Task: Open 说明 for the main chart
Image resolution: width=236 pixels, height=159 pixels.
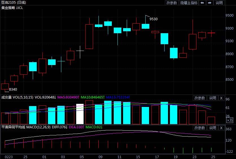Action: (219, 3)
